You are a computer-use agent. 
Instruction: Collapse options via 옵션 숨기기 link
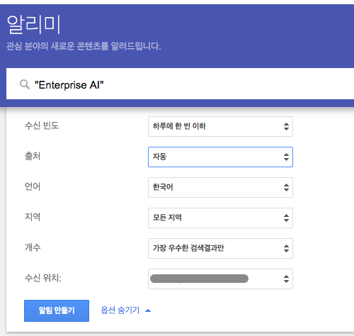tap(120, 310)
